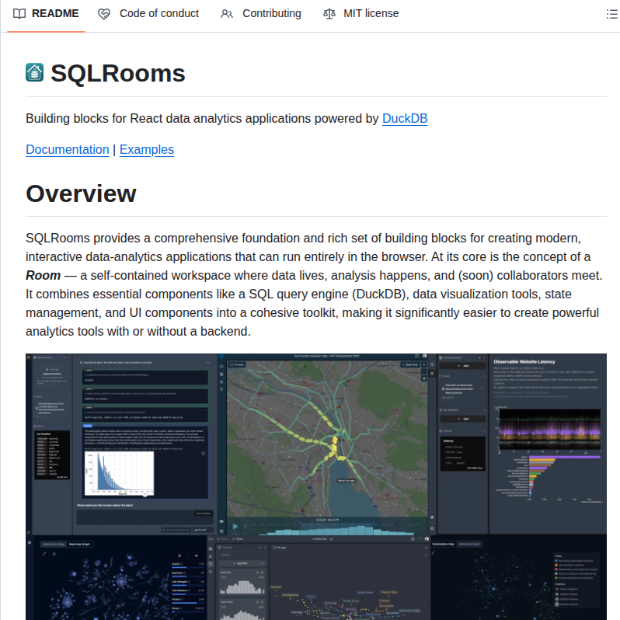Viewport: 620px width, 620px height.
Task: Click the Observable Website Latency title in the screenshot
Action: 524,362
